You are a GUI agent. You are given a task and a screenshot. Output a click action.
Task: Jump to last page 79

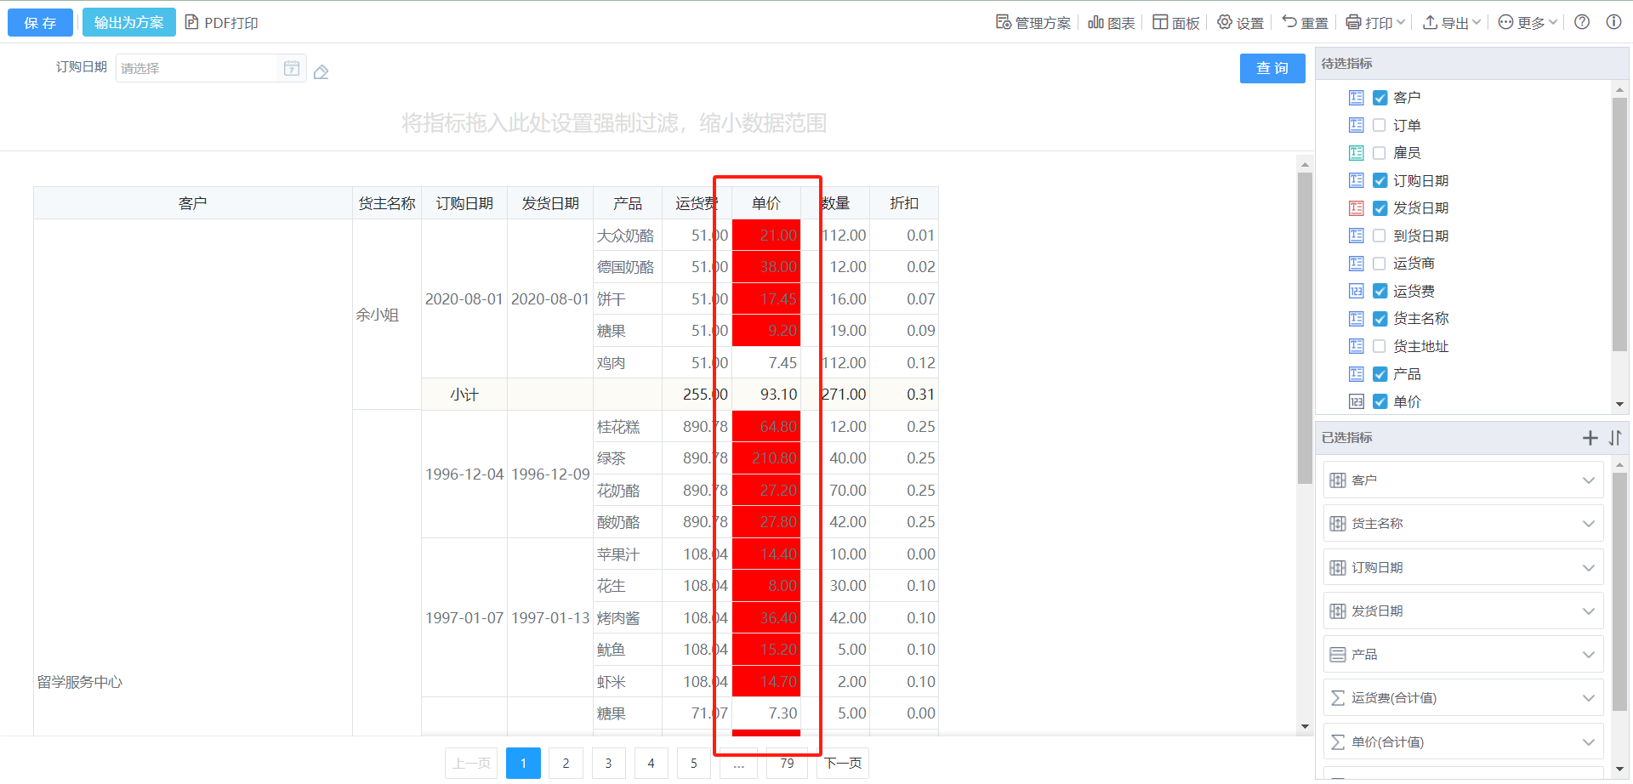[x=787, y=764]
